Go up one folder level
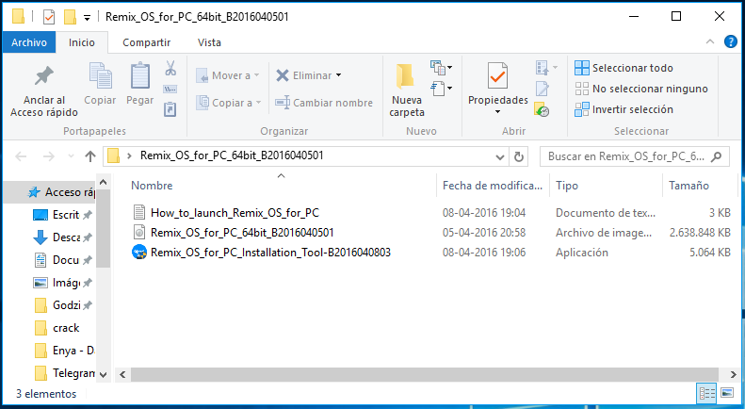The height and width of the screenshot is (409, 745). 90,156
